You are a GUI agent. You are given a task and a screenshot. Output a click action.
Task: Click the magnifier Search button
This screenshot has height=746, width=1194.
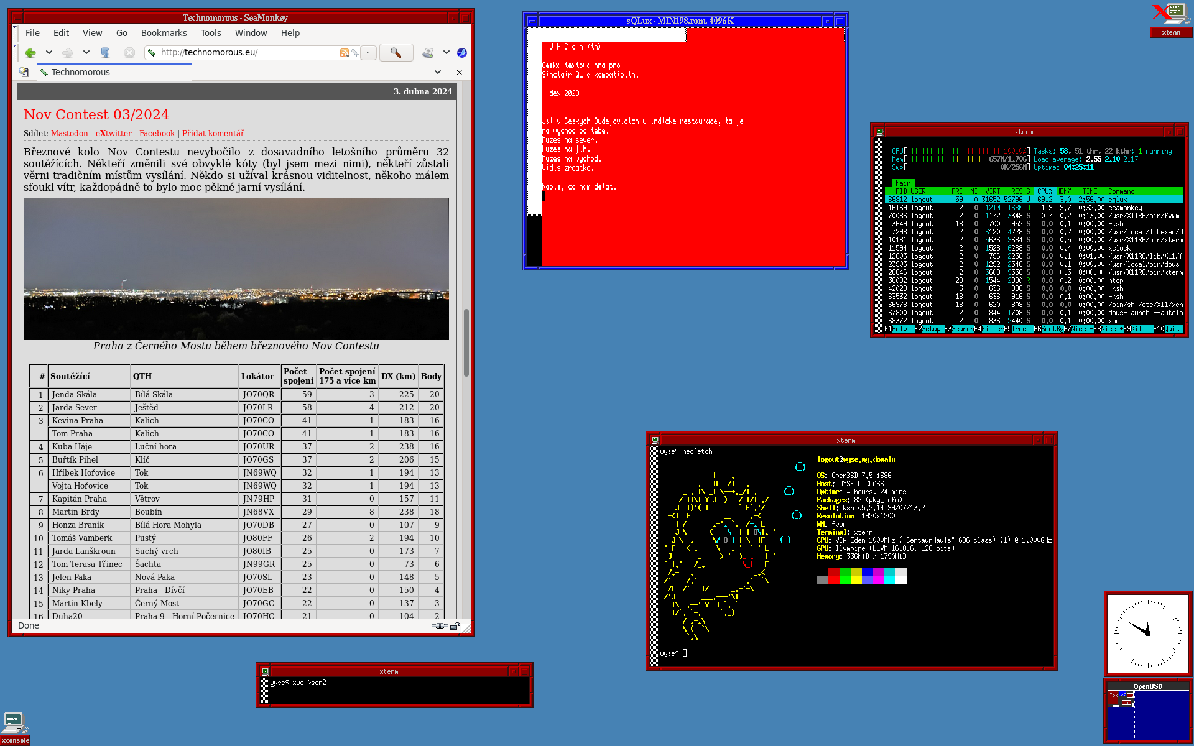pos(396,53)
